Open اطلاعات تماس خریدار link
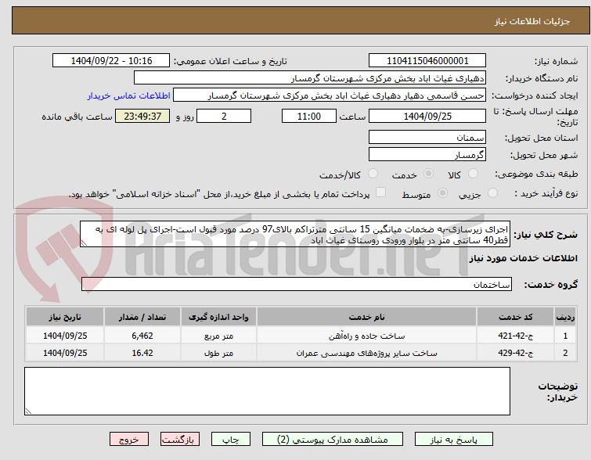 129,95
